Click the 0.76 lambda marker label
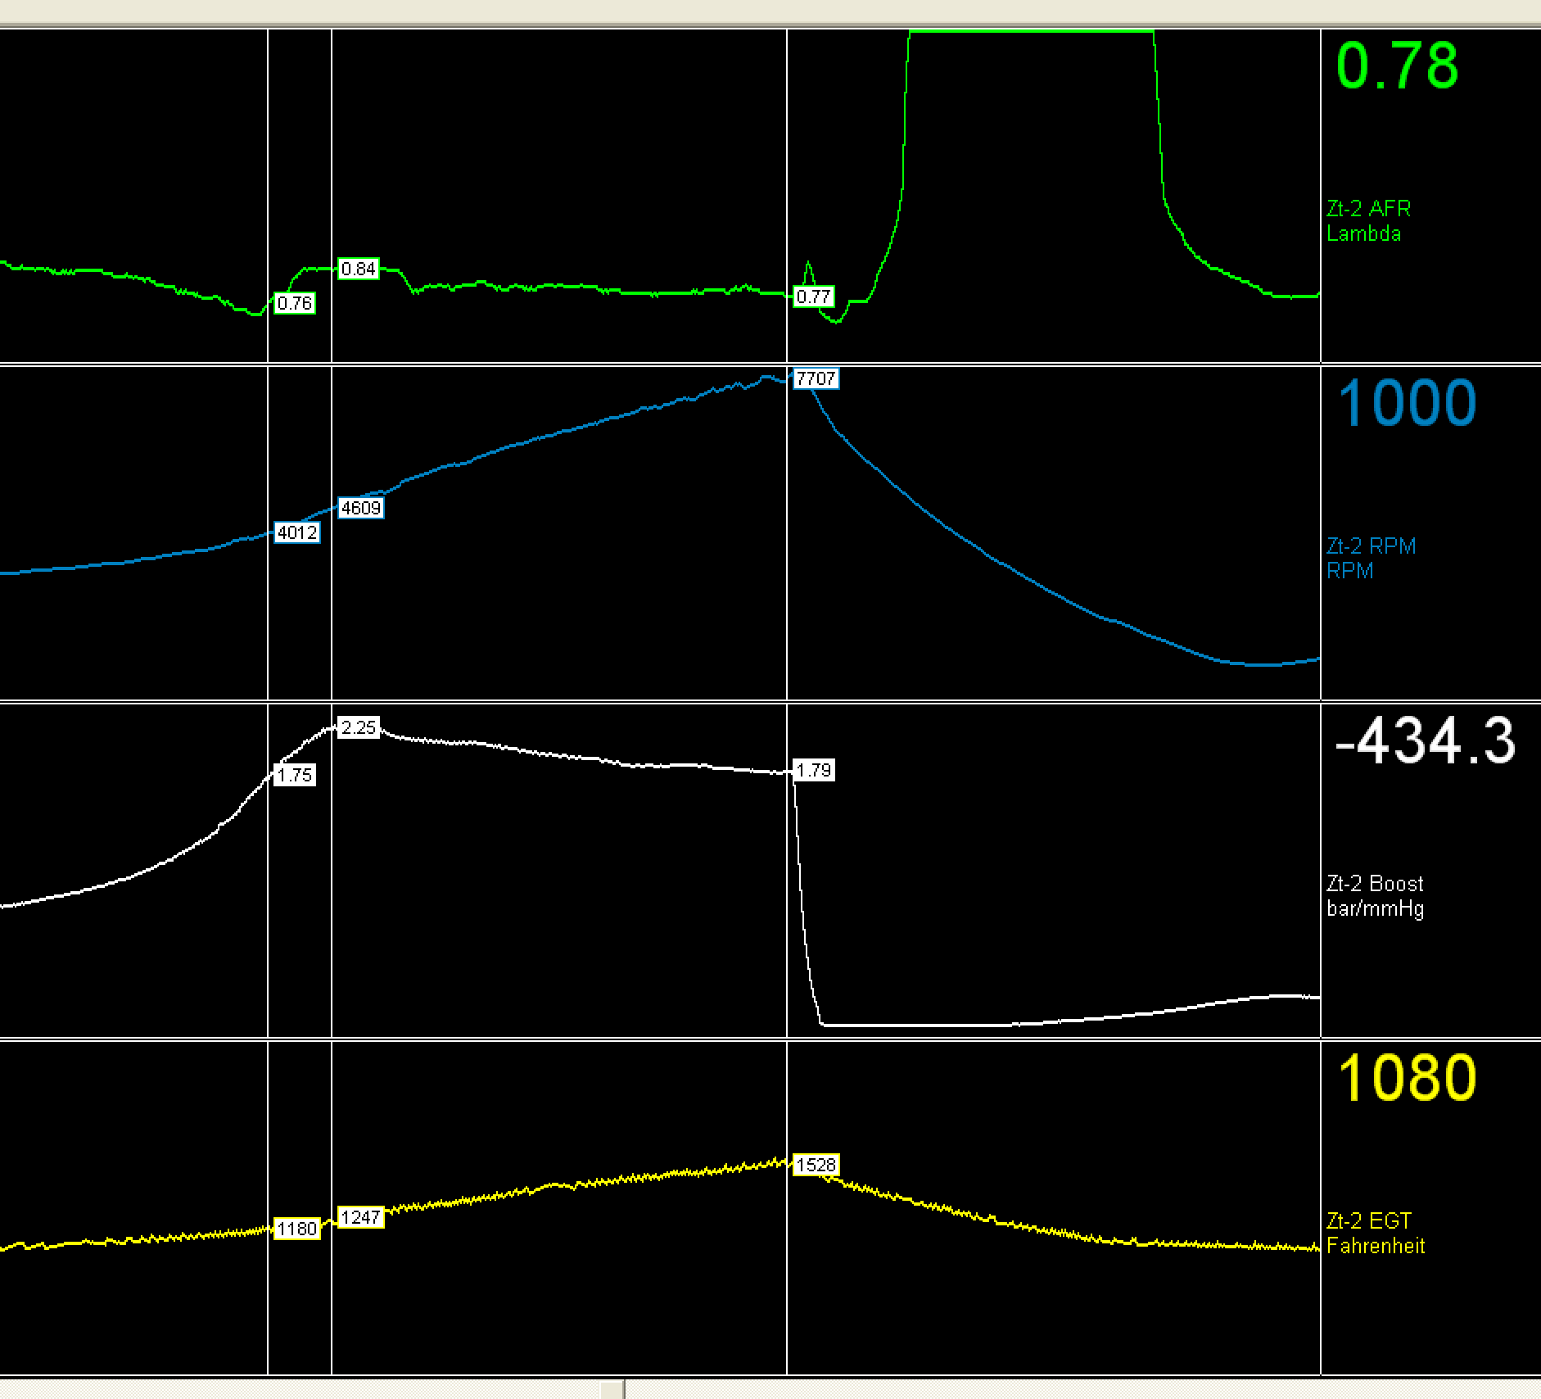 295,303
